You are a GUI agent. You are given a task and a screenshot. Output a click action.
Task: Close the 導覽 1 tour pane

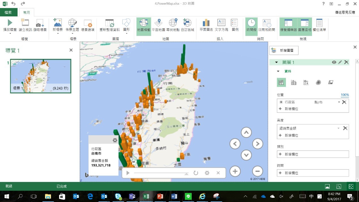pos(71,50)
